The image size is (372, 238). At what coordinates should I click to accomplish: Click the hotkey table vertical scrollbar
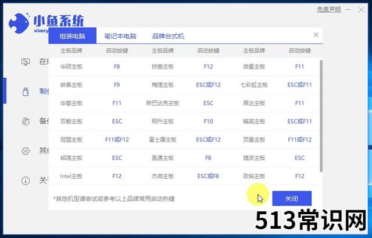coord(321,116)
